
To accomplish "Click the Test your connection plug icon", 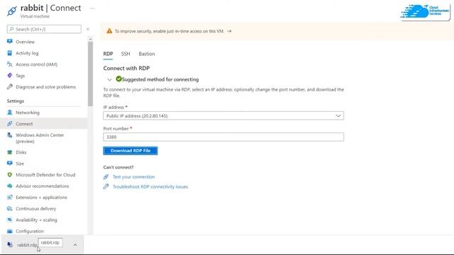I will coord(106,176).
